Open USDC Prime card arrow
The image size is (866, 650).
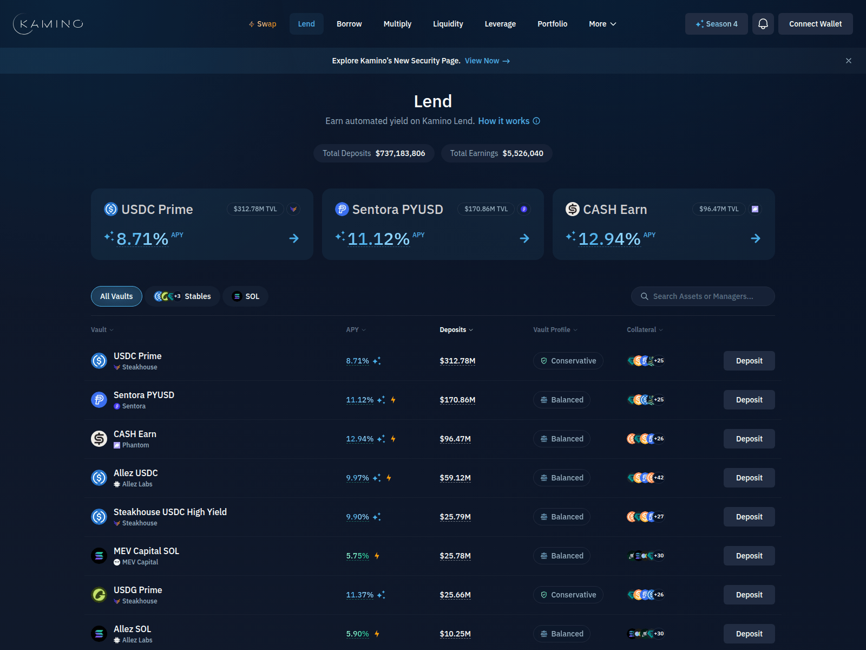click(x=294, y=238)
